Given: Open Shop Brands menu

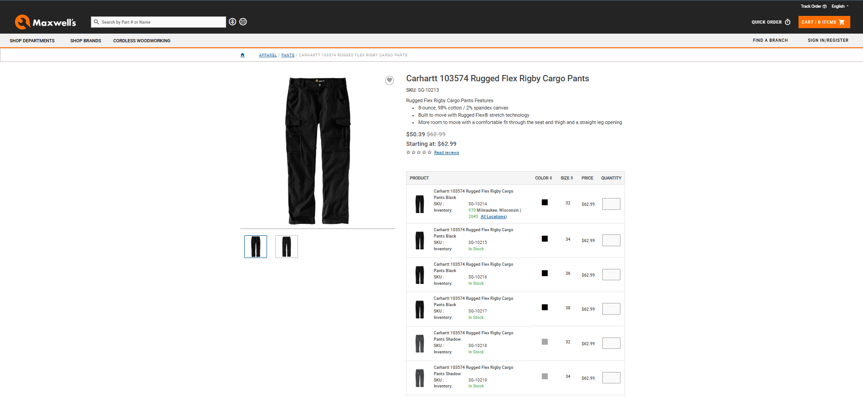Looking at the screenshot, I should [x=86, y=40].
